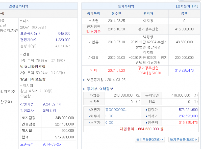Click the 채무자 arrow label
The height and width of the screenshot is (149, 202).
94,116
